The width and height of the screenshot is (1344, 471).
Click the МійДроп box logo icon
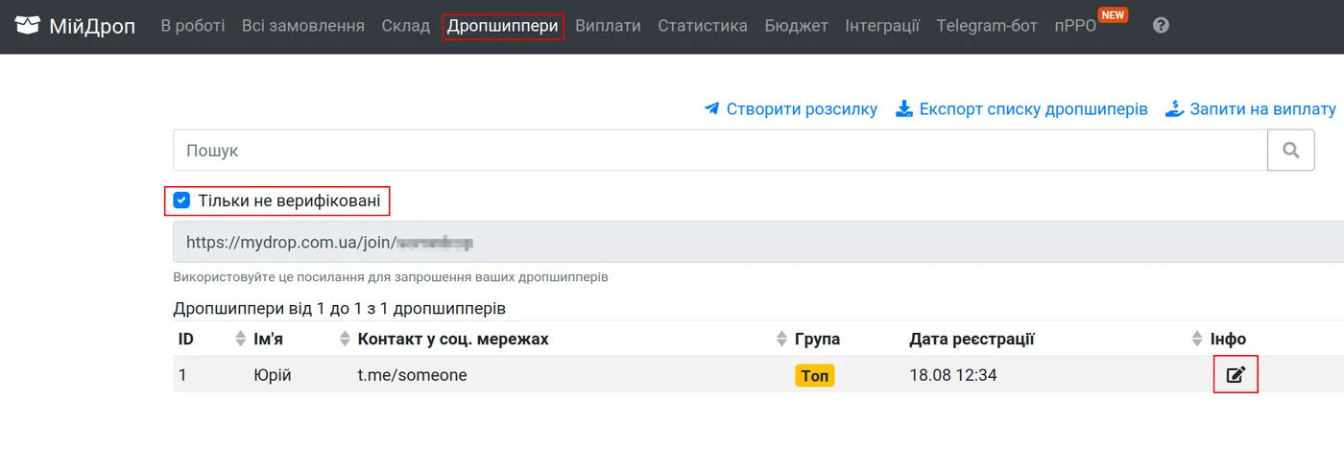pos(28,26)
